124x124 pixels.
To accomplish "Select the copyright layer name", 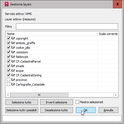I will (x=22, y=38).
